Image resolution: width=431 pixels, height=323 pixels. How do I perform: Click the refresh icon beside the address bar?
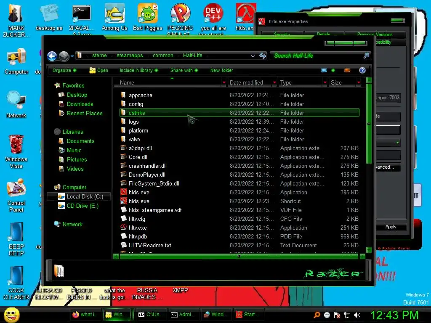pos(263,56)
